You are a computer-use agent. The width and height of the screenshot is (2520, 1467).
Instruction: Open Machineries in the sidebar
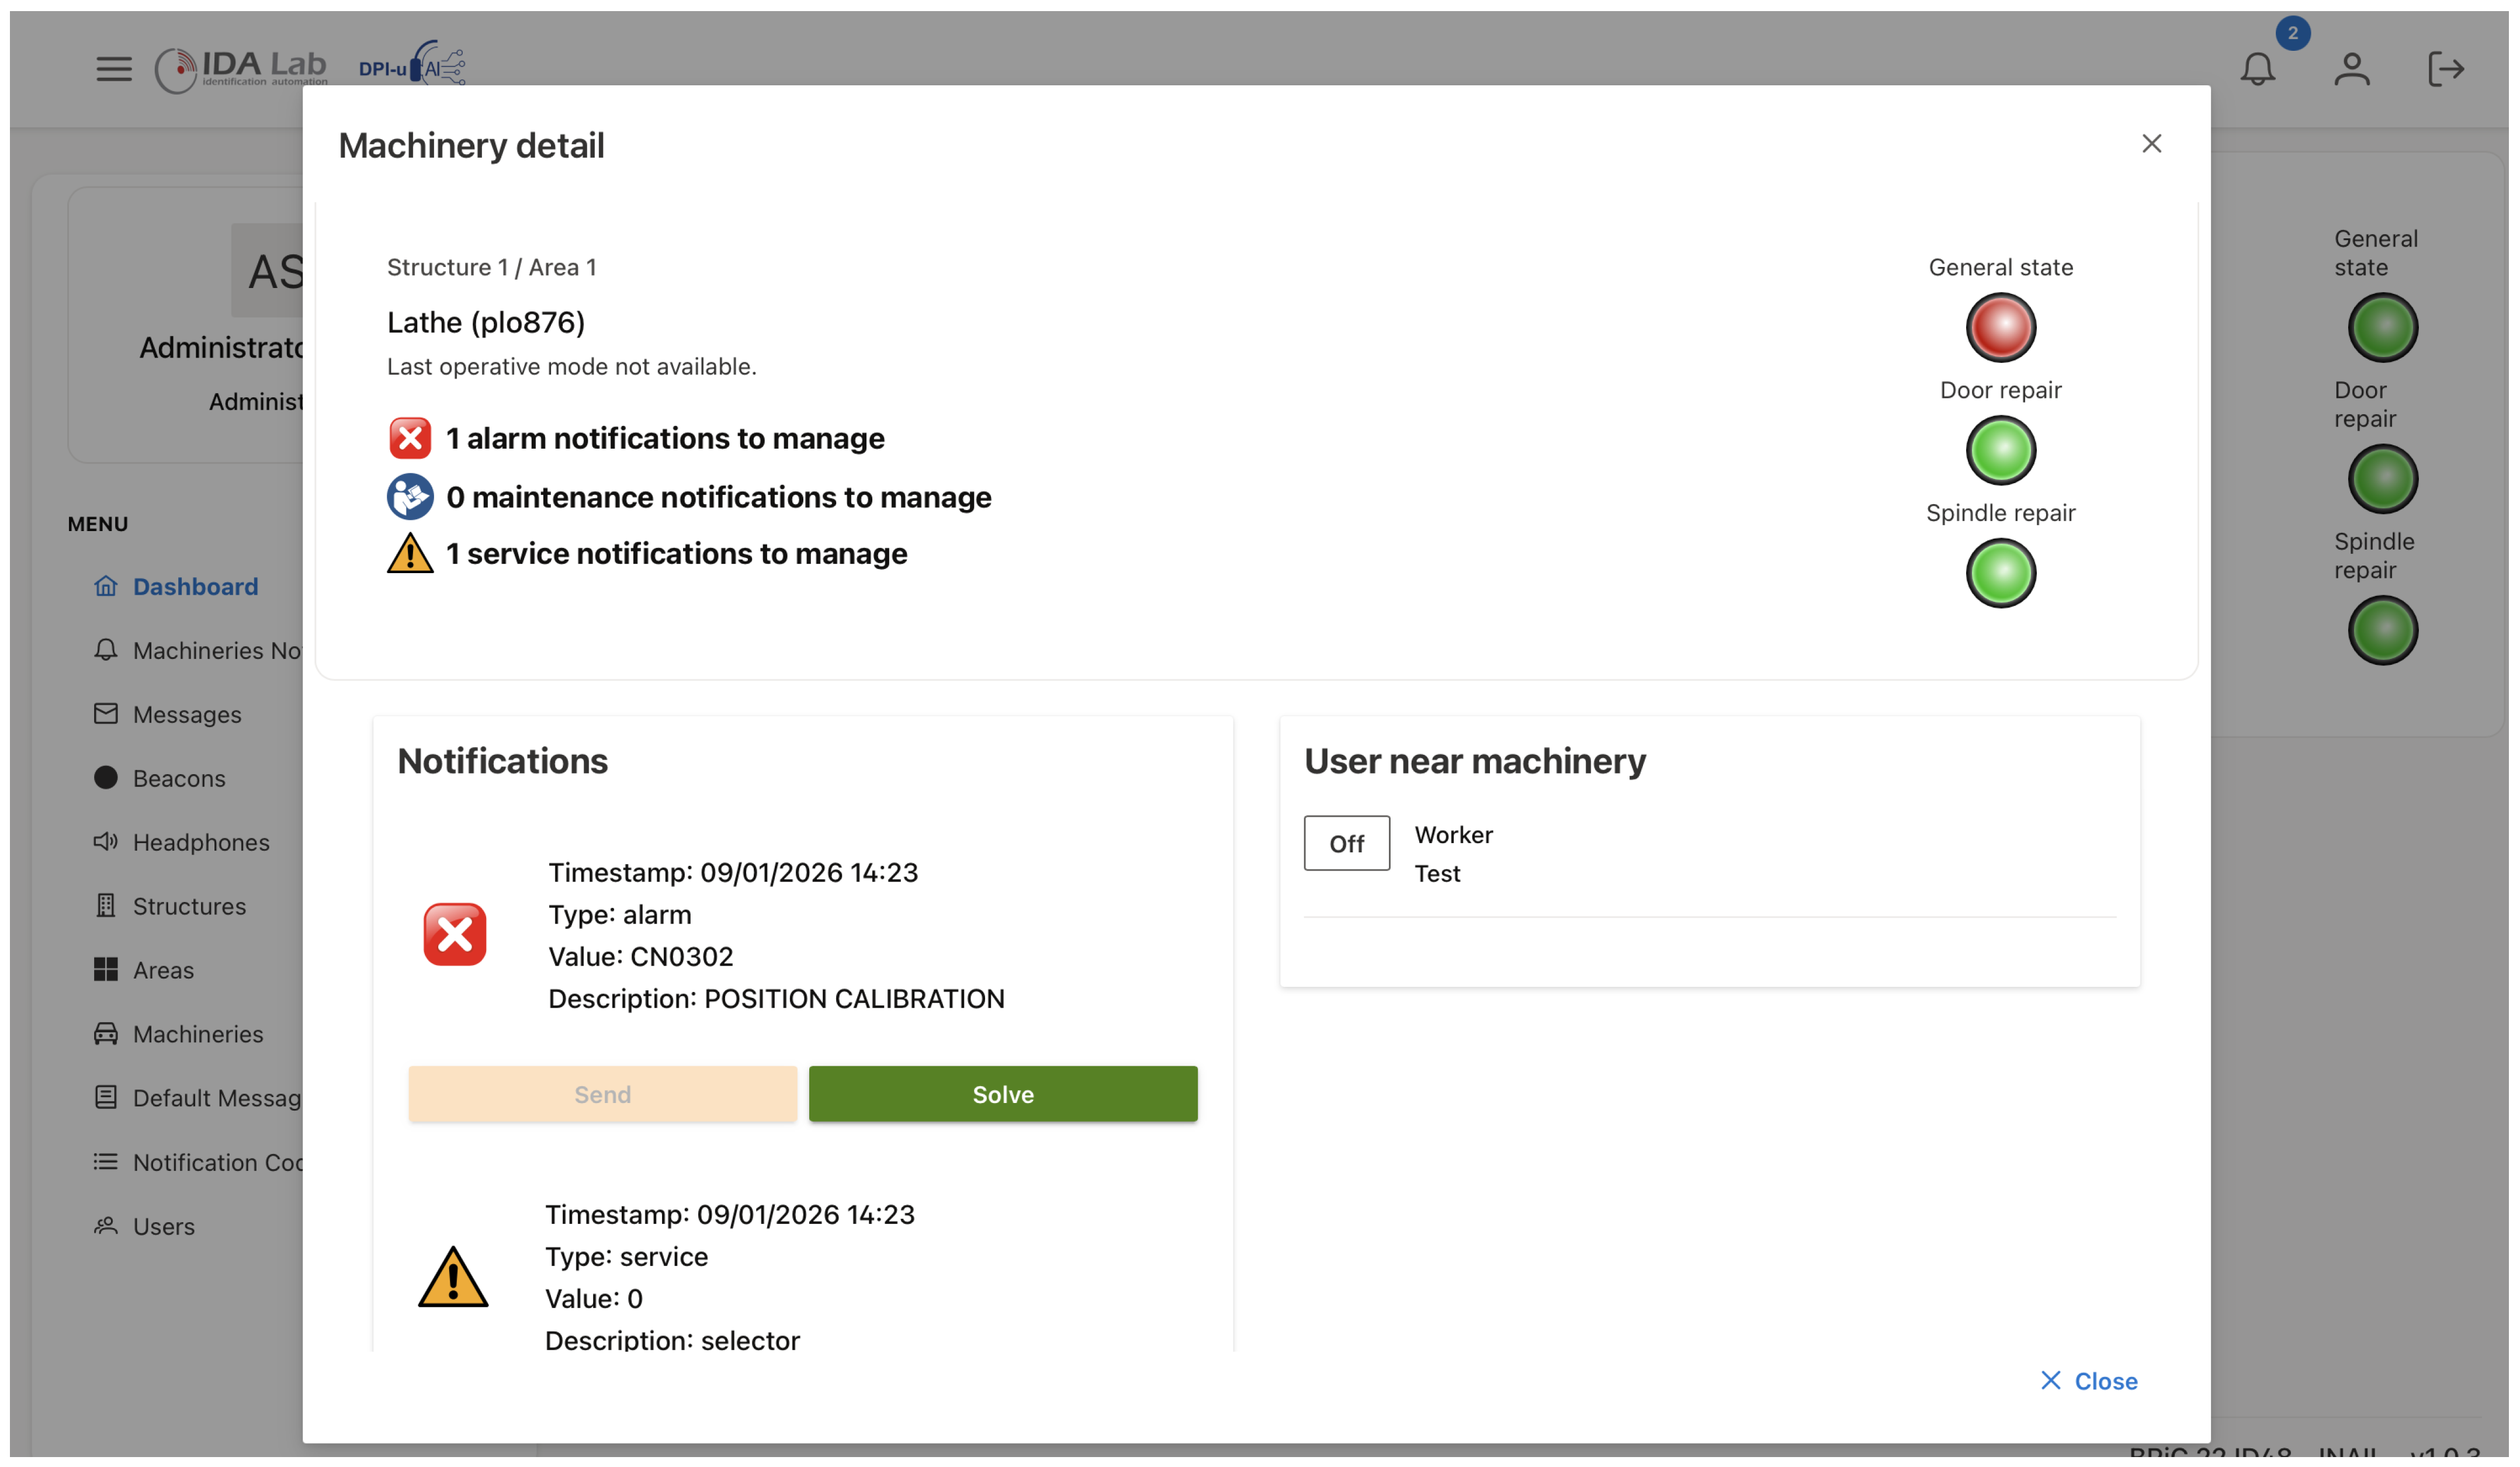(198, 1034)
